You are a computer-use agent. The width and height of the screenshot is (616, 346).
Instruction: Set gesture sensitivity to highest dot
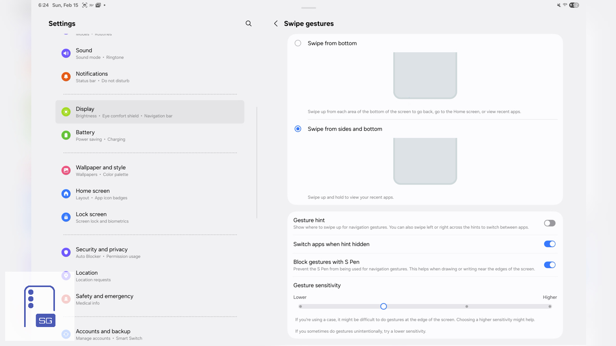(550, 307)
